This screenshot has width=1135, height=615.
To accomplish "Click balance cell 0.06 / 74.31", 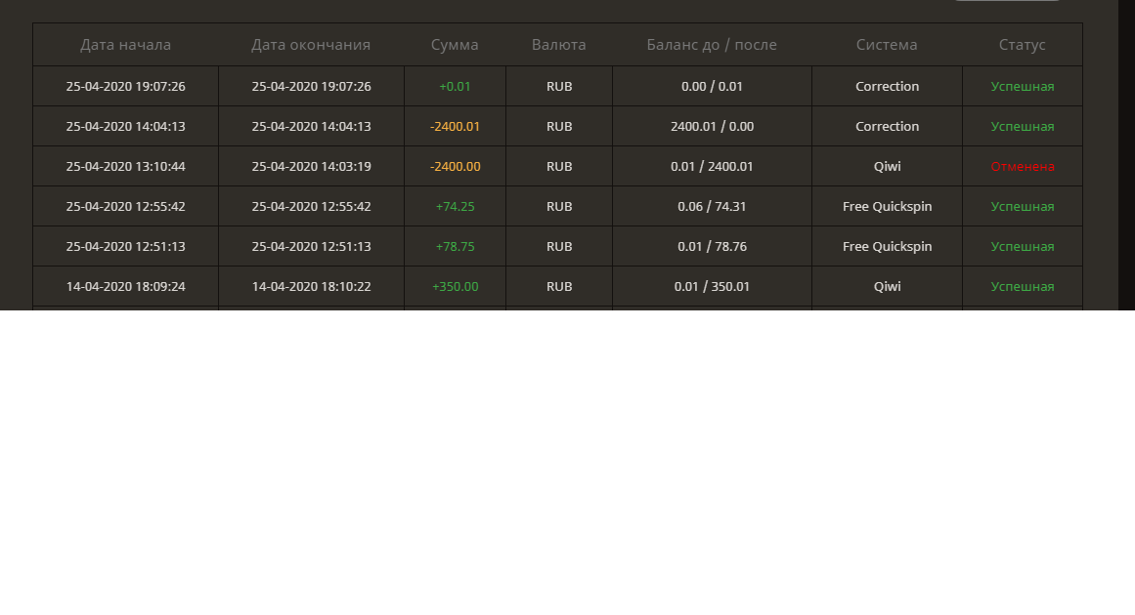I will pos(712,207).
